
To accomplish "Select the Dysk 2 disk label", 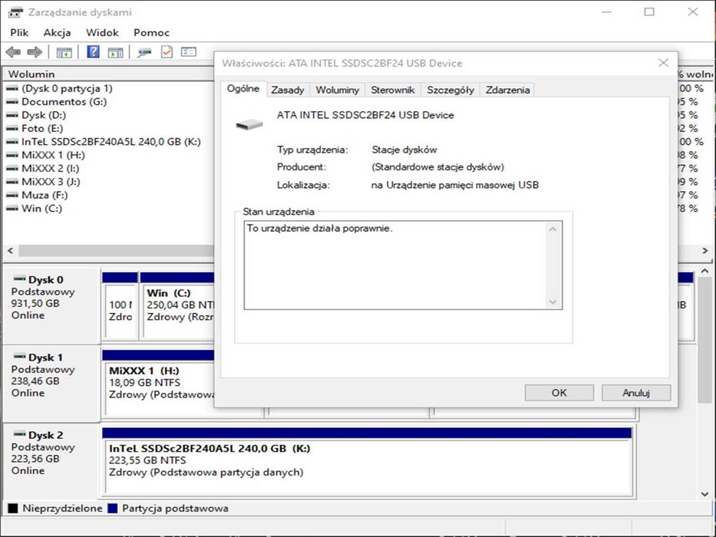I will (x=51, y=460).
